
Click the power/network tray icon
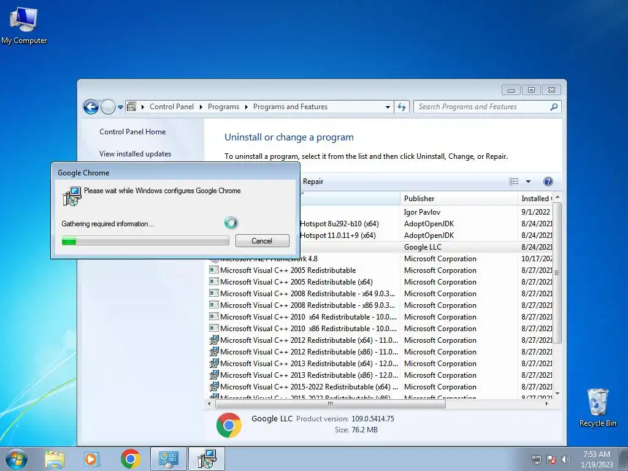[536, 459]
